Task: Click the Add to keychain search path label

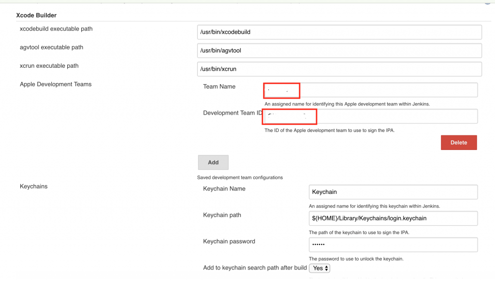Action: click(x=255, y=268)
